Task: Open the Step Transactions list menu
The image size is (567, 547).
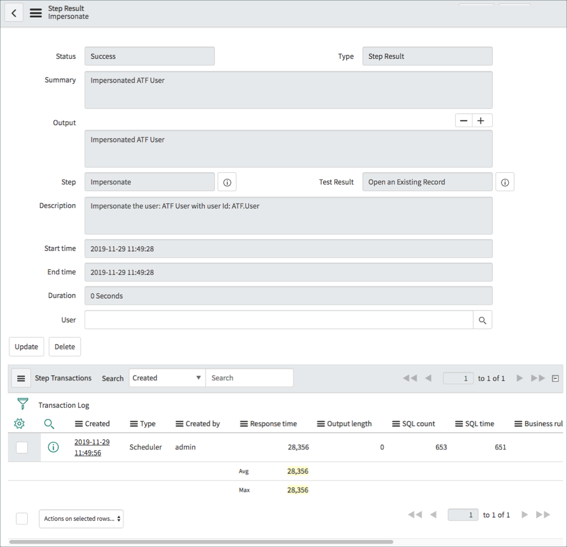Action: (x=21, y=378)
